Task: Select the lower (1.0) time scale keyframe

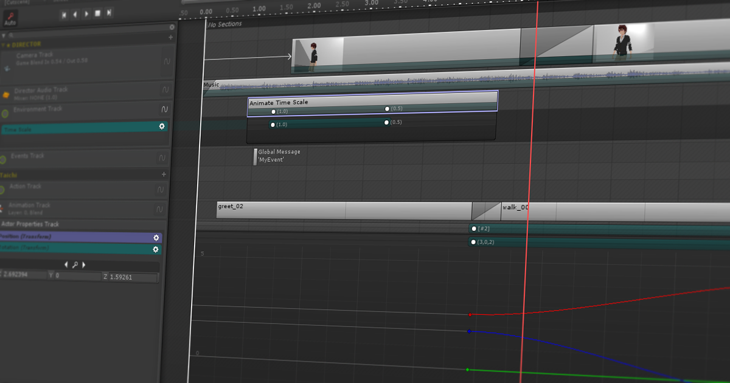Action: point(273,125)
